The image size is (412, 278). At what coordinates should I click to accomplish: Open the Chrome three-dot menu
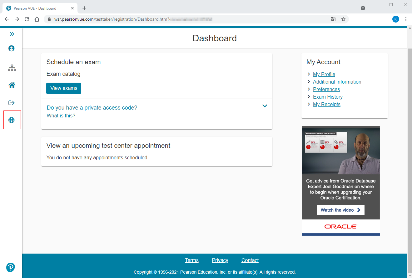pos(406,19)
